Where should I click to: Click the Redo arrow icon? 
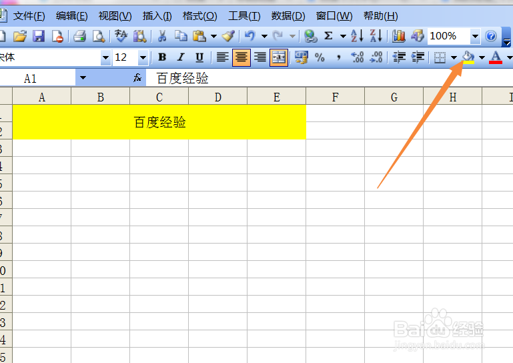pos(278,36)
